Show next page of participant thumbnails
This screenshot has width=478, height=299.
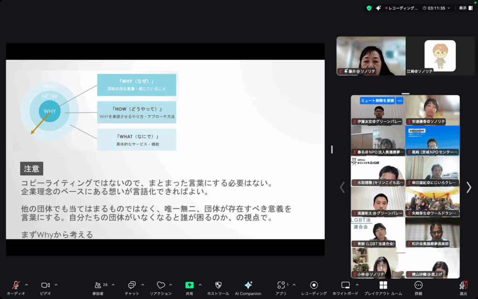(x=469, y=187)
